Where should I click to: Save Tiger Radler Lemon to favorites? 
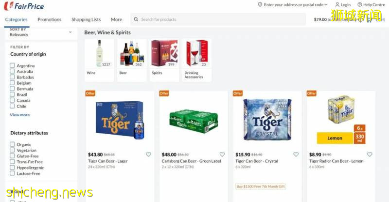(370, 155)
